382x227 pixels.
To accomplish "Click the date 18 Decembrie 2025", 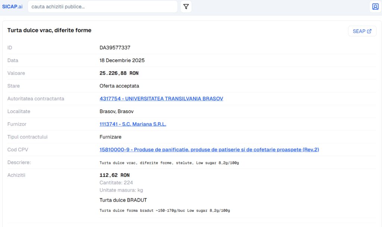I will pos(122,60).
